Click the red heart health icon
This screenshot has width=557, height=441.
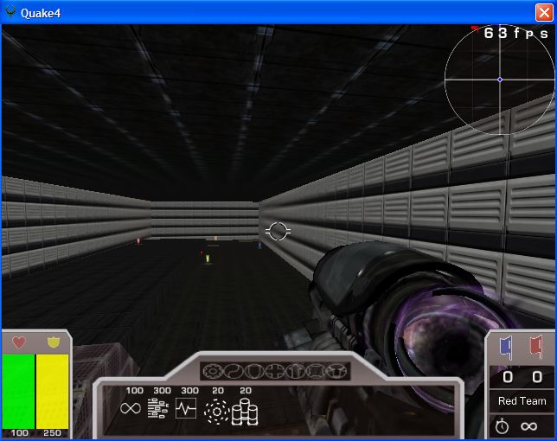point(19,342)
